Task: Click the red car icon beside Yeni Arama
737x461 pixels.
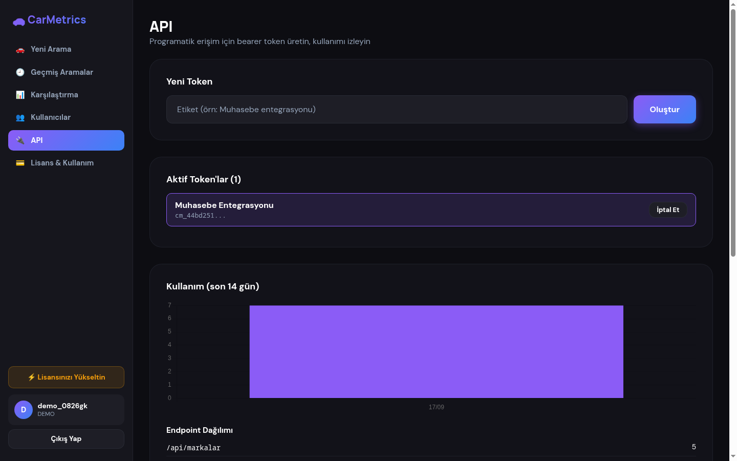Action: pyautogui.click(x=20, y=50)
